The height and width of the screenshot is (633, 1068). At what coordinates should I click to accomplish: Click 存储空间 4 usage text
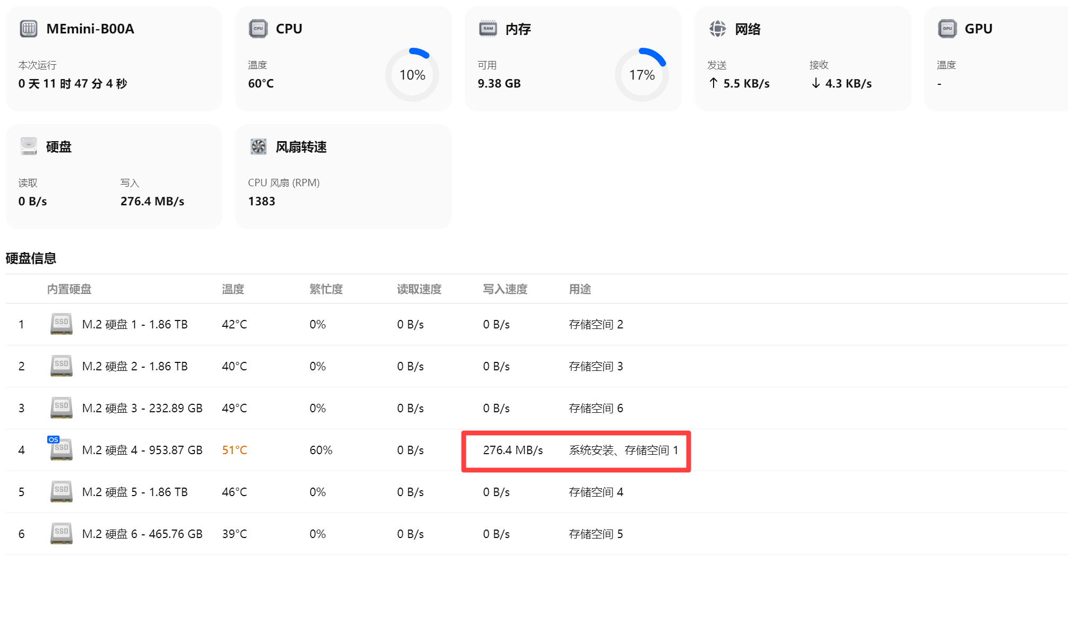coord(596,492)
